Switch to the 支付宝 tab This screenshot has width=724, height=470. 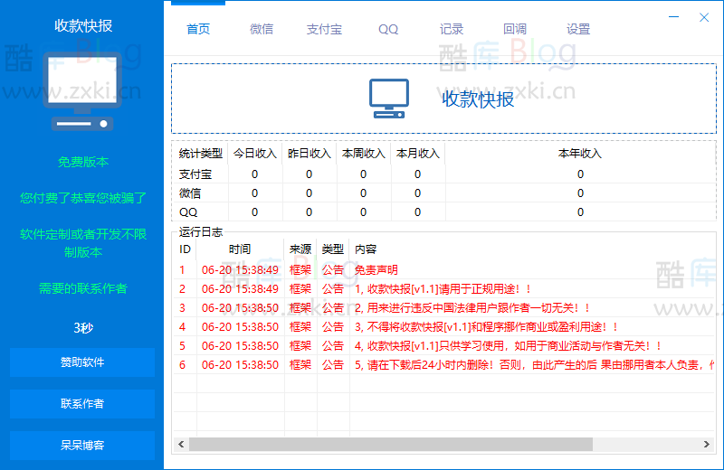point(324,29)
